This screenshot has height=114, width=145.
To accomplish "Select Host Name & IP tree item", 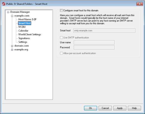I will click(x=27, y=19).
